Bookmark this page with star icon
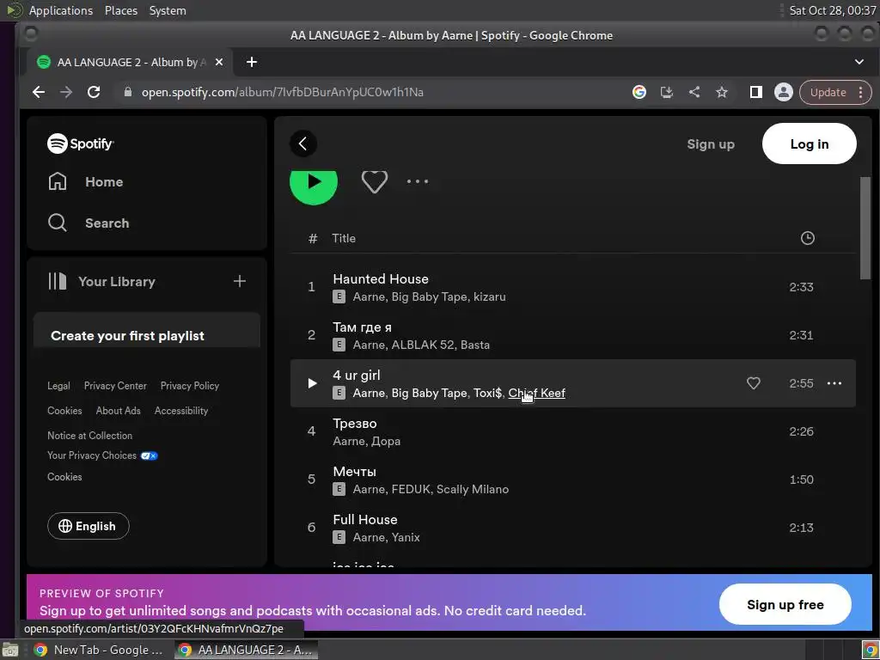880x660 pixels. (x=722, y=92)
